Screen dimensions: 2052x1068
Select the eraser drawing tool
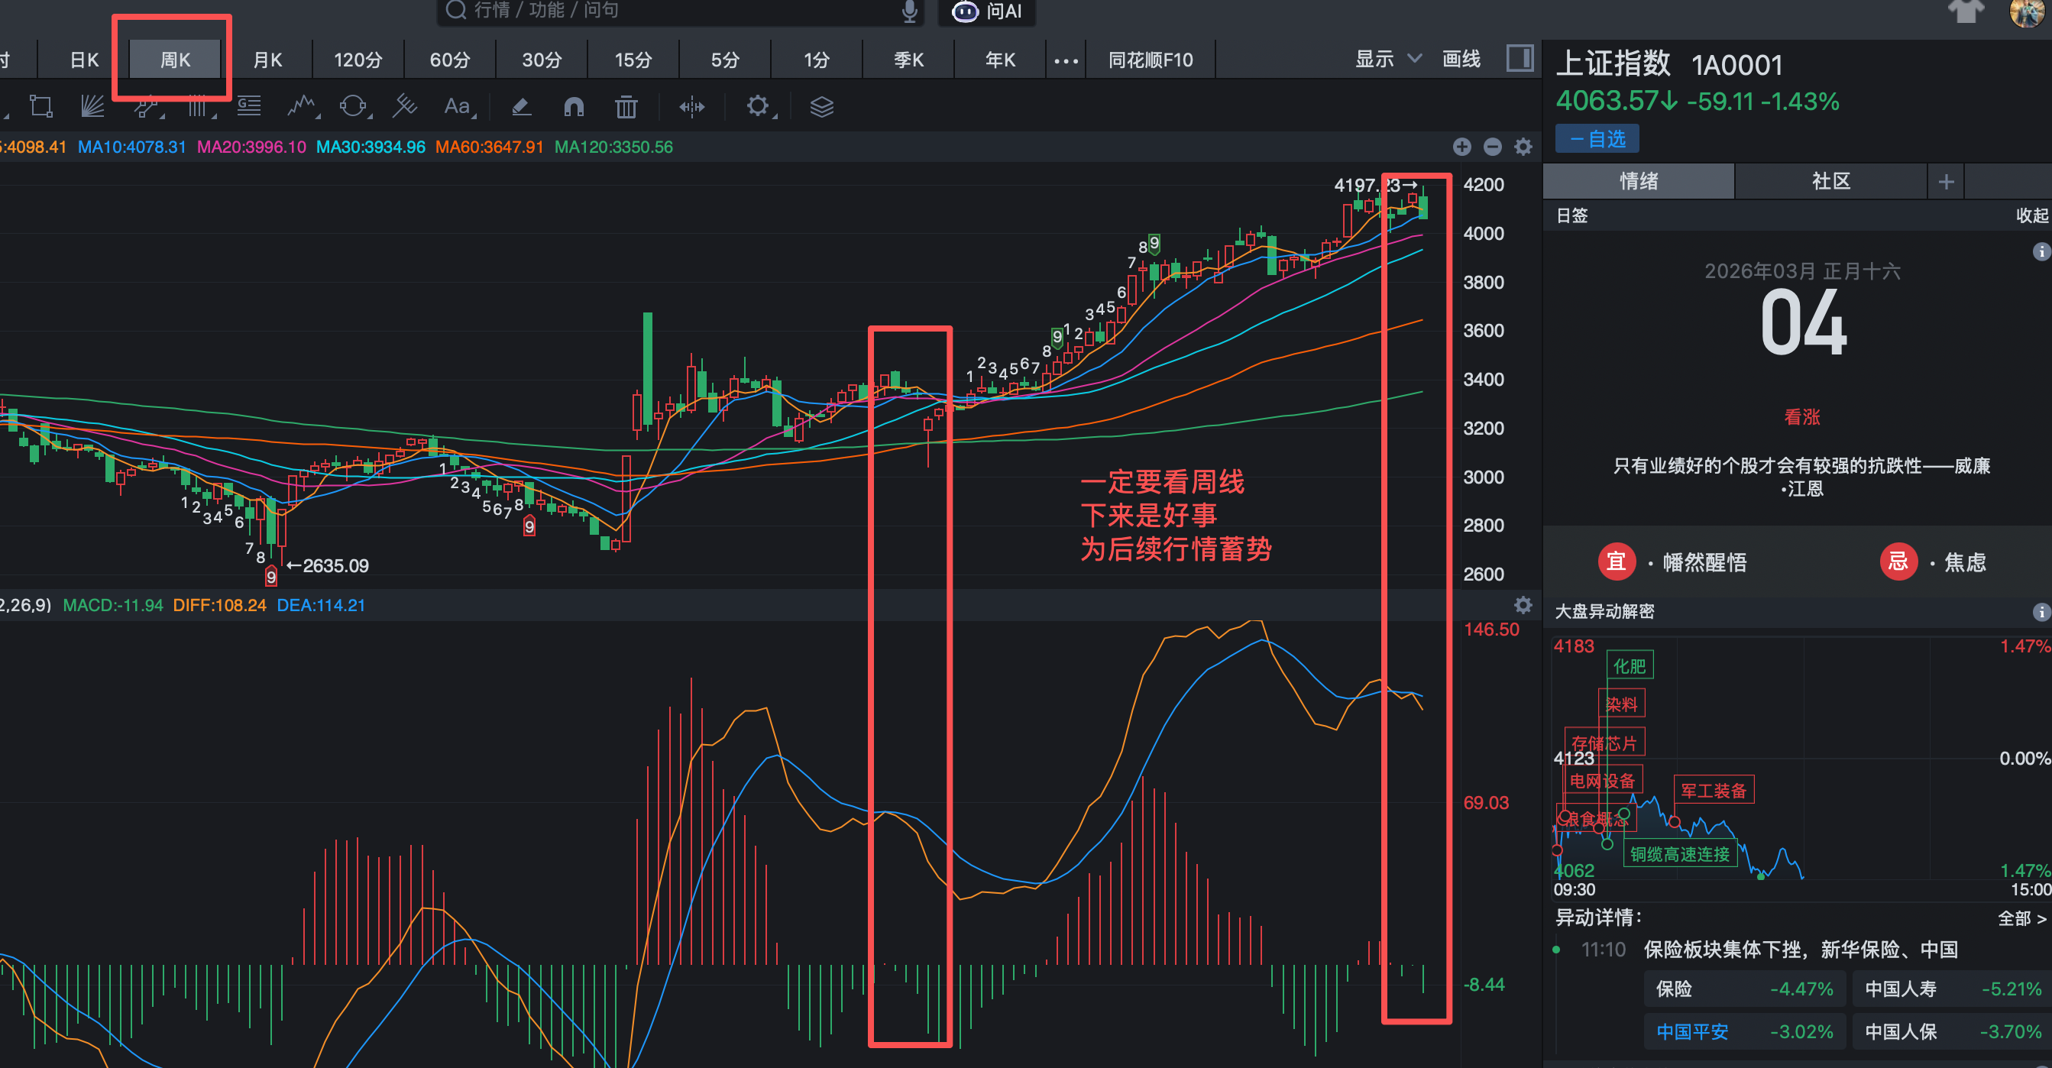pyautogui.click(x=521, y=106)
